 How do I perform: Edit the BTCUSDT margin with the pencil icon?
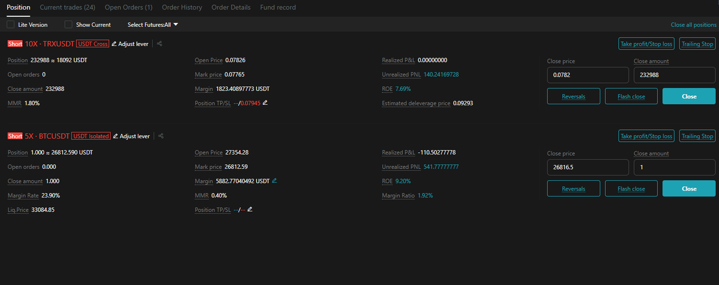[x=274, y=181]
